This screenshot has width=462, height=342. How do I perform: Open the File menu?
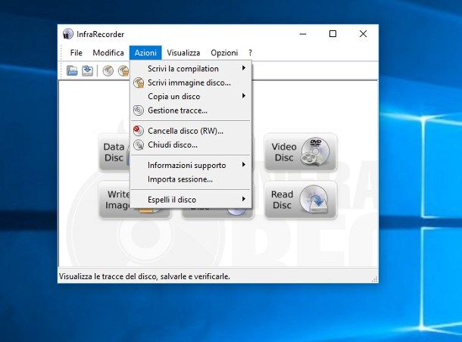76,53
